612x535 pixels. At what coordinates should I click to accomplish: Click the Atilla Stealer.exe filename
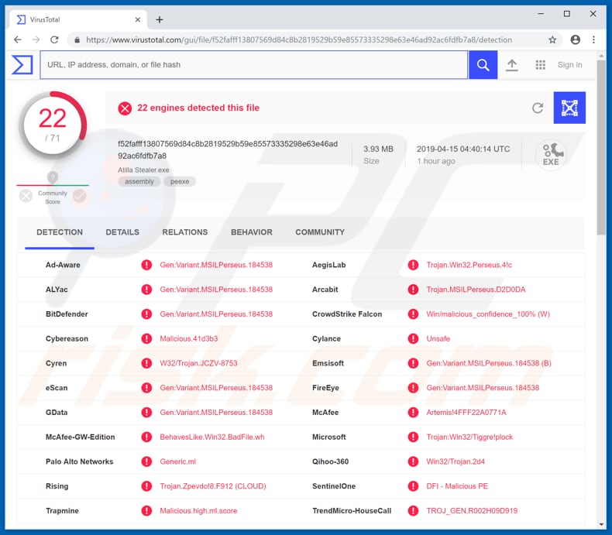click(143, 170)
